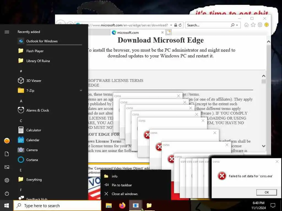This screenshot has height=211, width=282.
Task: Choose Pin to taskbar
Action: tap(135, 185)
